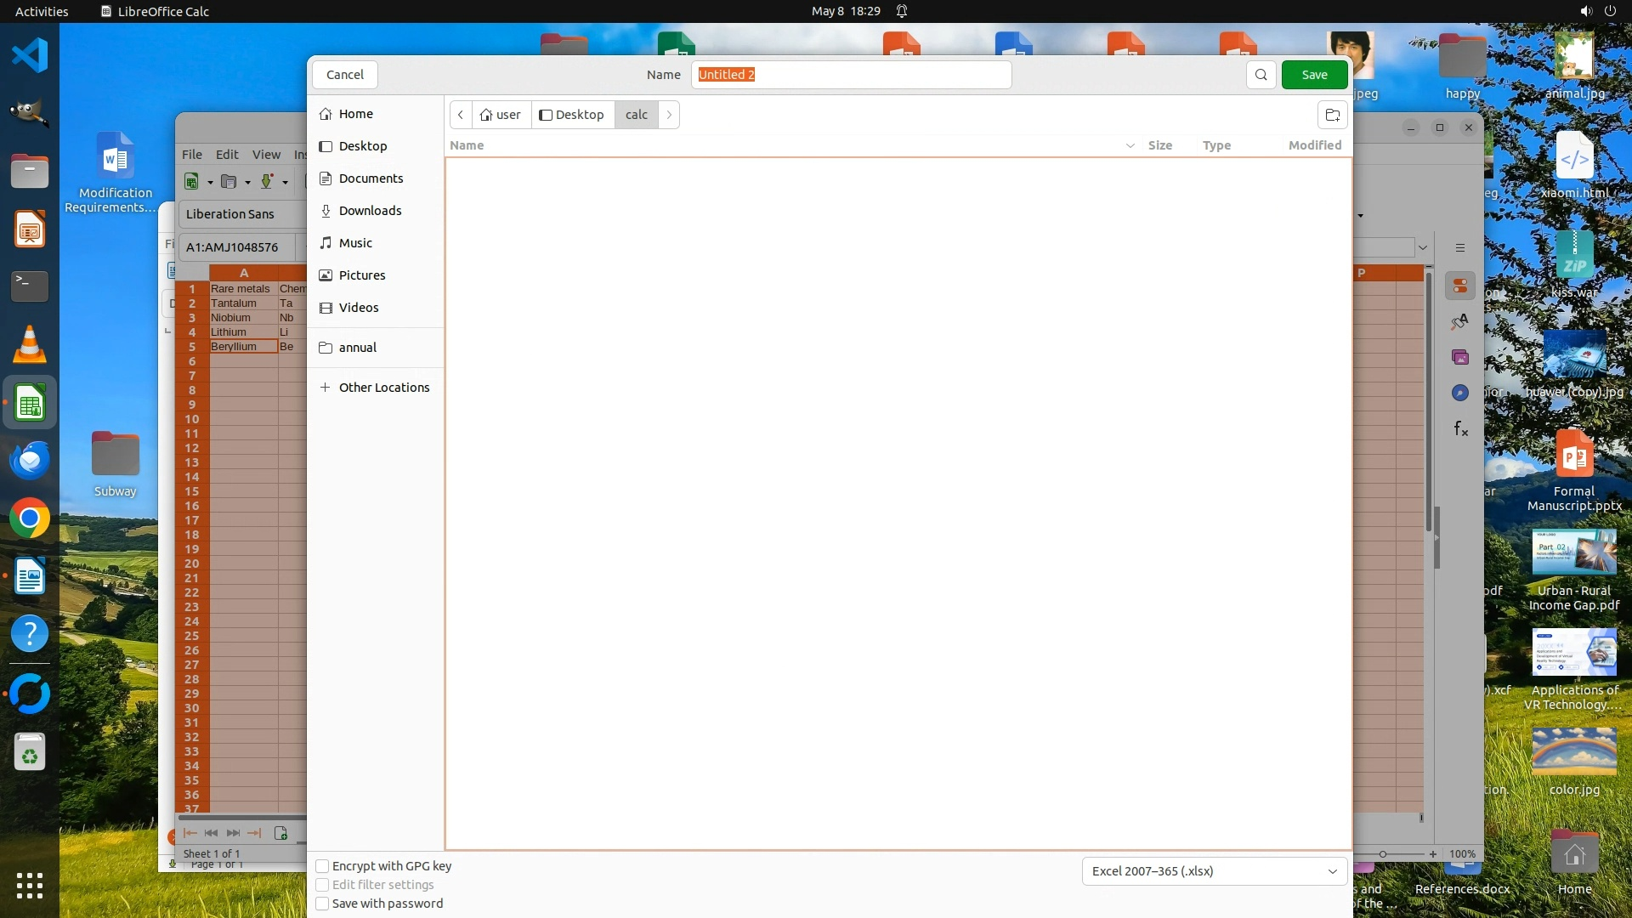This screenshot has width=1632, height=918.
Task: Open the Edit menu in Calc
Action: pyautogui.click(x=227, y=155)
